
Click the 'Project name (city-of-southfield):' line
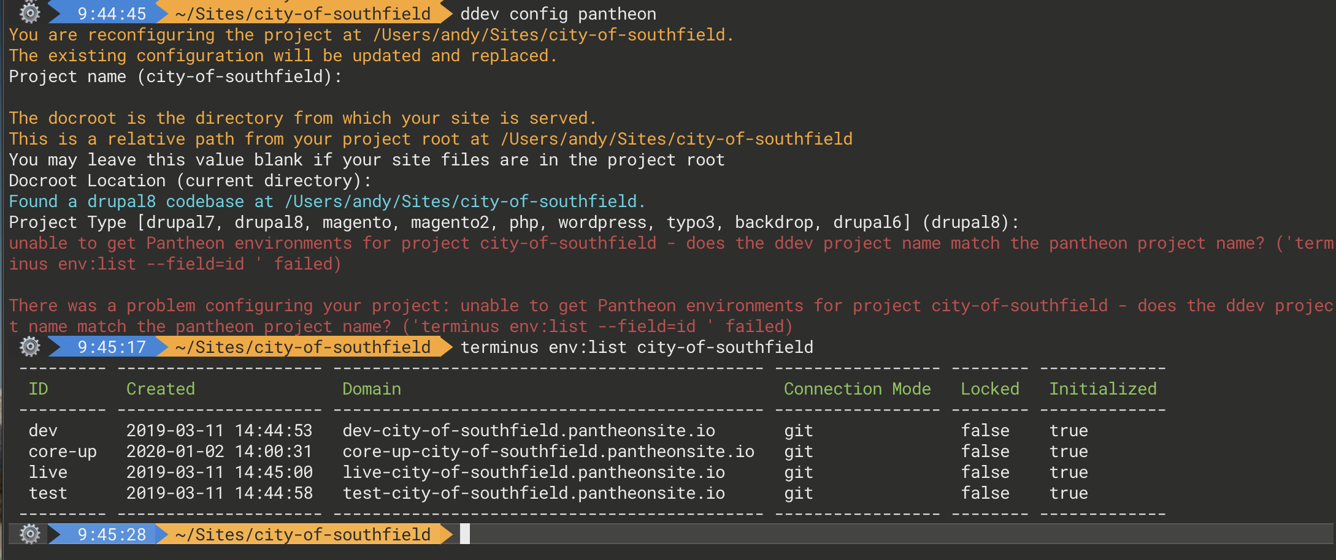click(x=175, y=77)
